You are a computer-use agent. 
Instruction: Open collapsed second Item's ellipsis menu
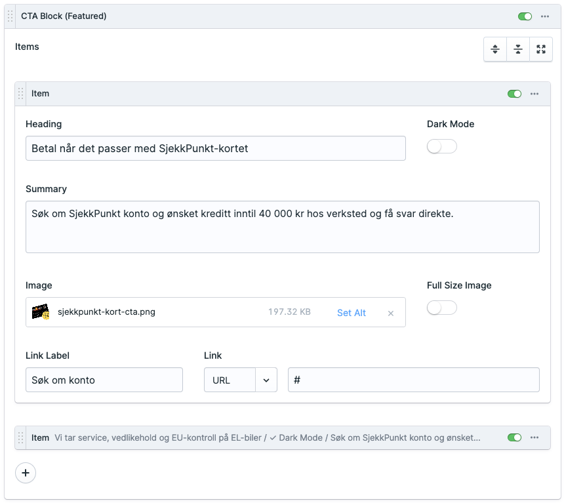coord(534,437)
